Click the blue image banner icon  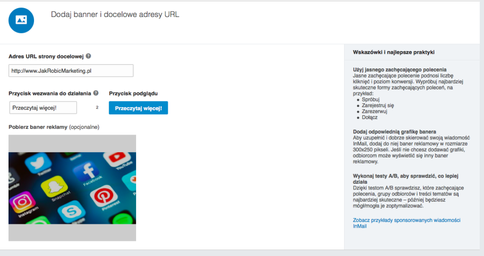[21, 20]
